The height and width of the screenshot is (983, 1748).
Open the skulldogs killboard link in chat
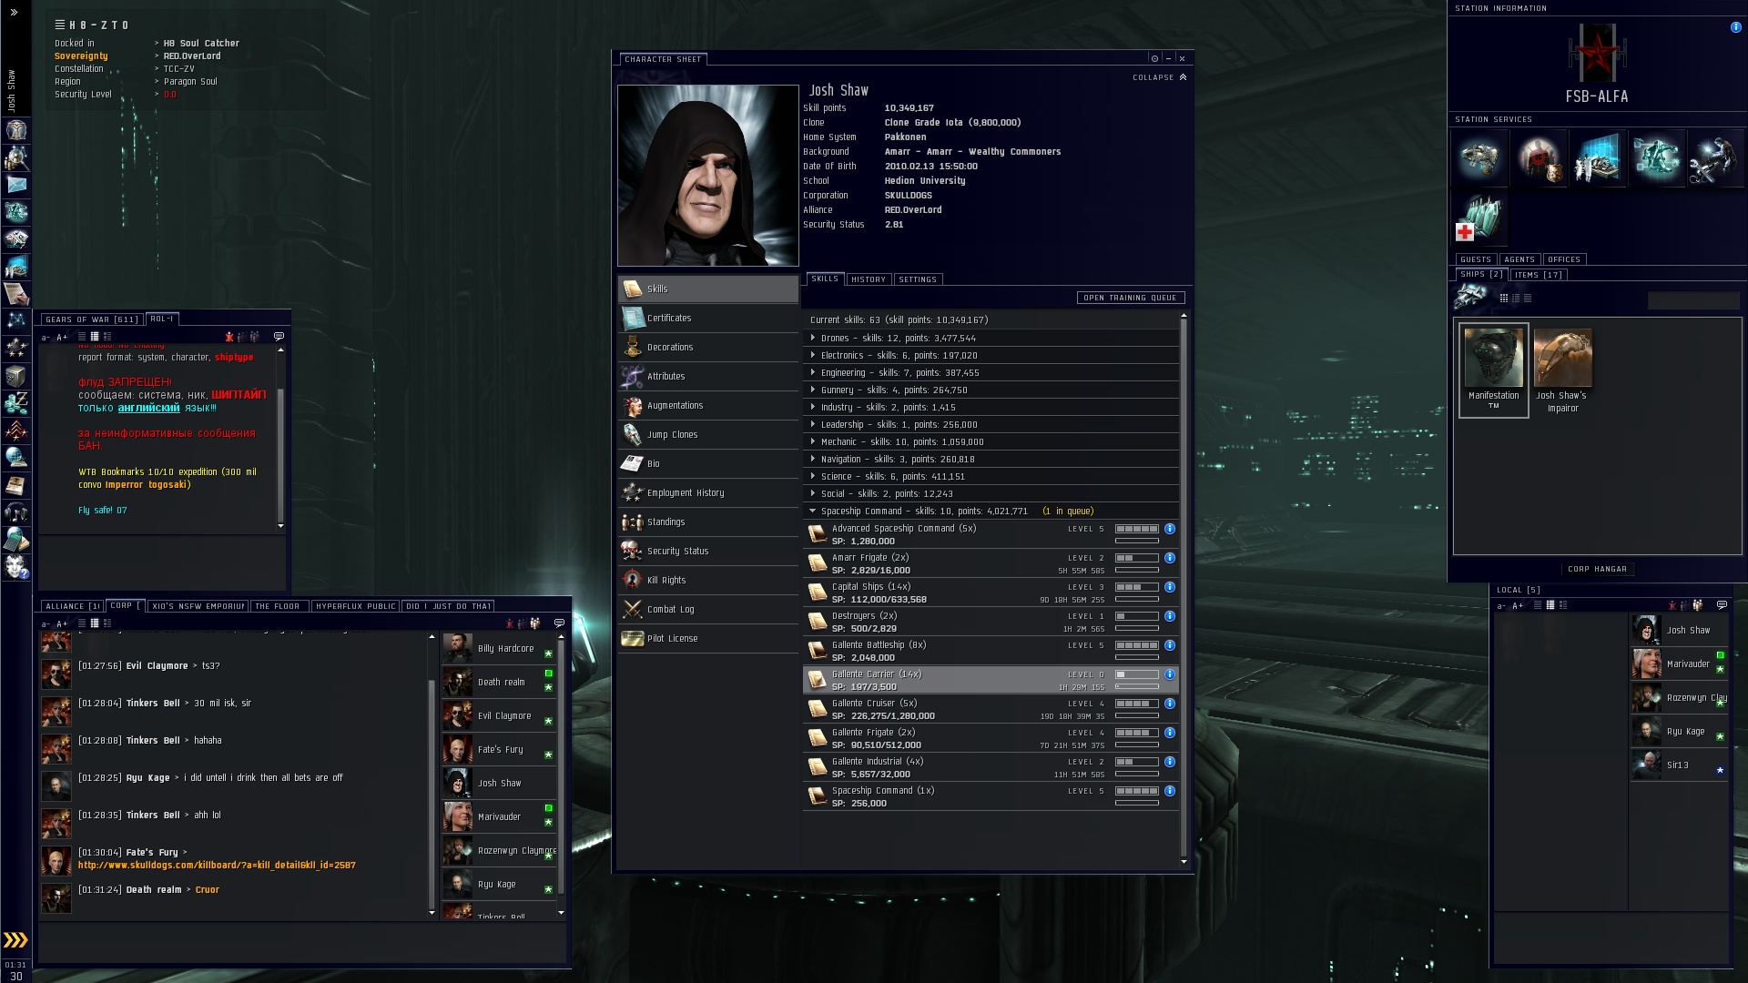pyautogui.click(x=217, y=865)
